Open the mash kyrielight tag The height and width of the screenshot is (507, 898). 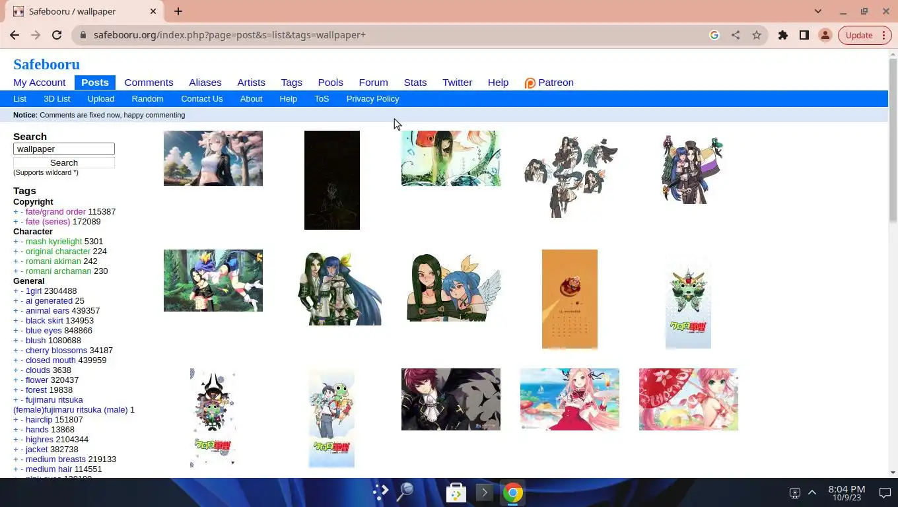click(54, 242)
